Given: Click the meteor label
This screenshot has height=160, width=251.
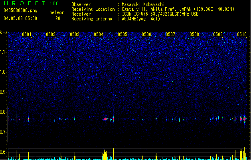Looking at the screenshot, I should pos(57,12).
